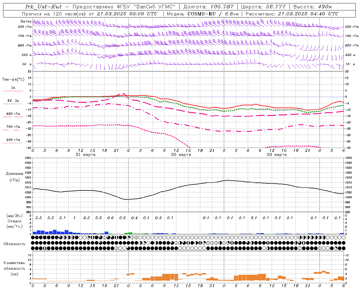Click the Ветер wind panel label
The image size is (360, 288).
(26, 21)
